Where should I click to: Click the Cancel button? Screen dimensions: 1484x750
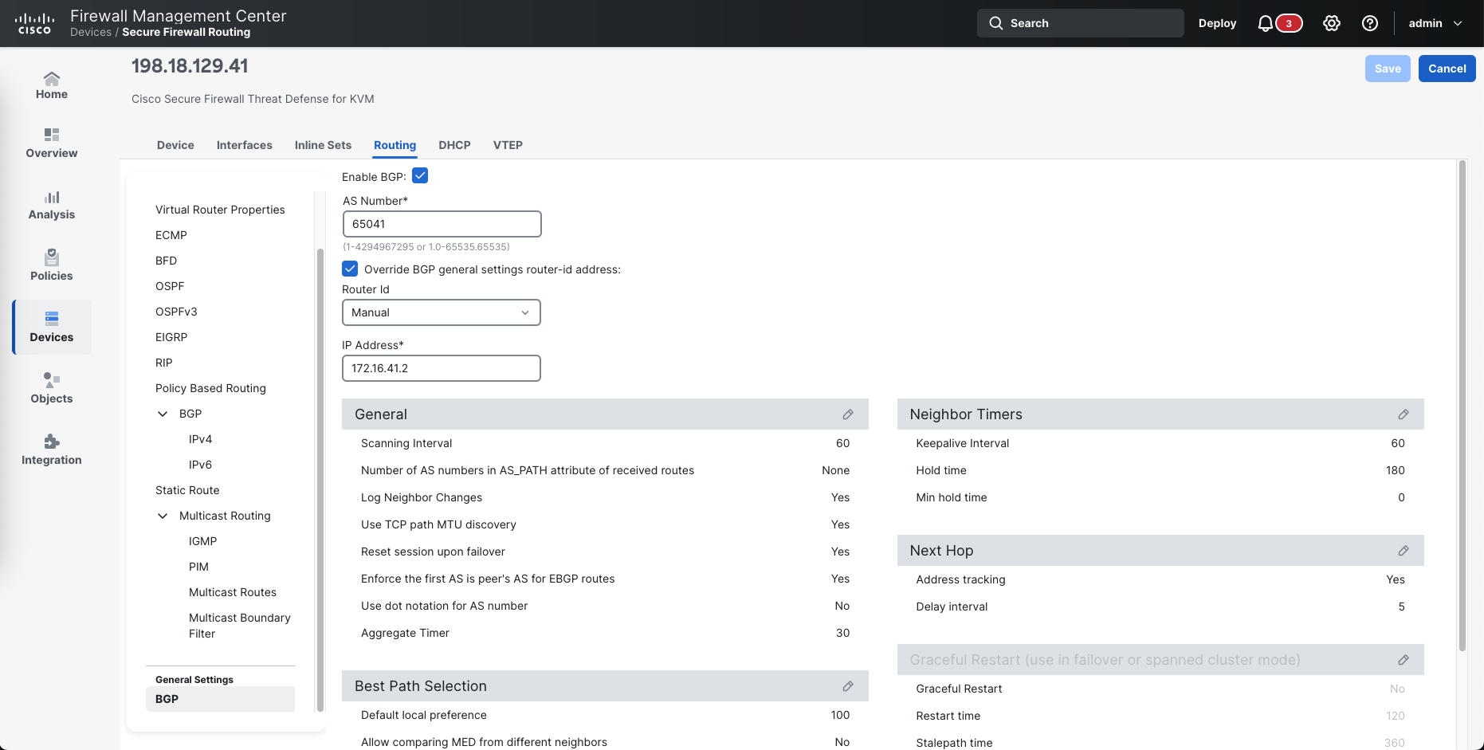(x=1447, y=69)
